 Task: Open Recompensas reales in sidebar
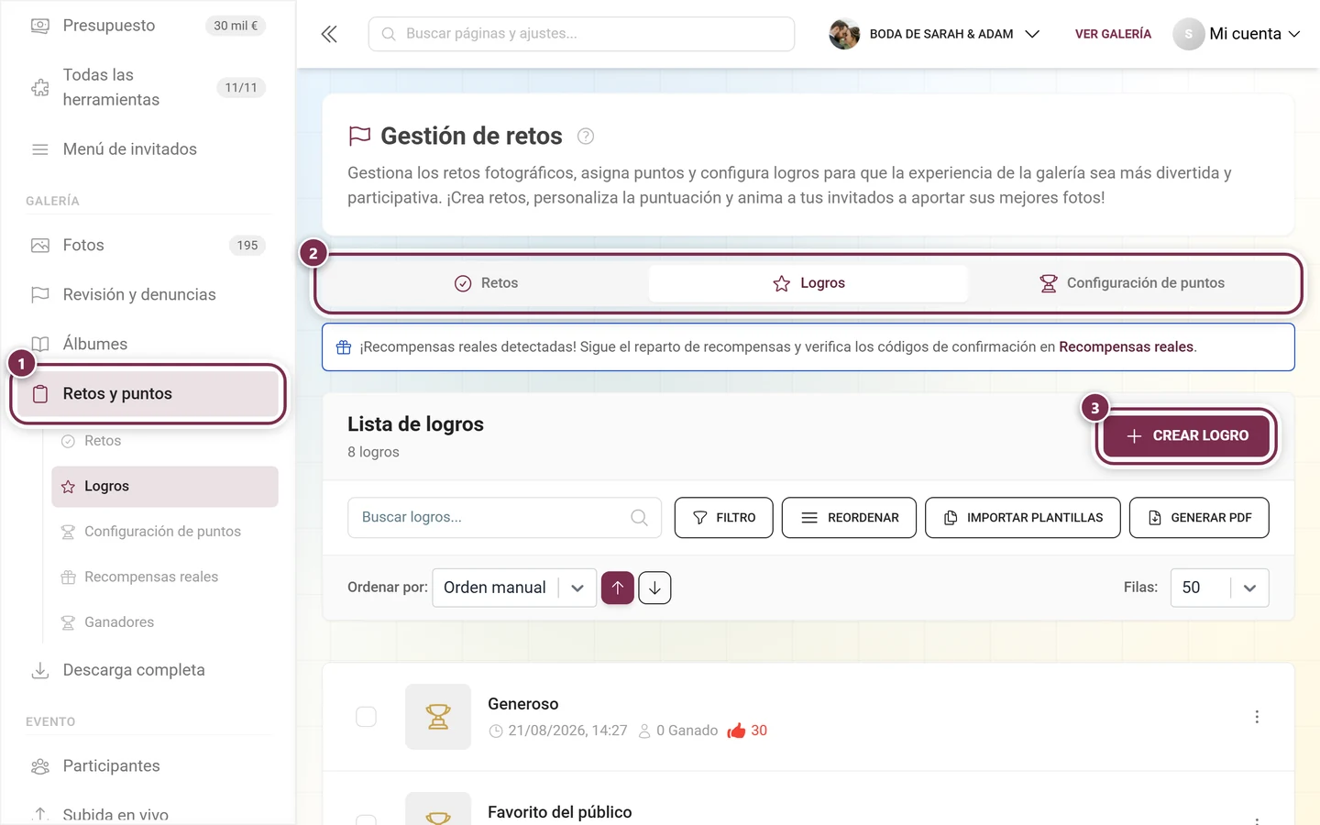[x=165, y=577]
